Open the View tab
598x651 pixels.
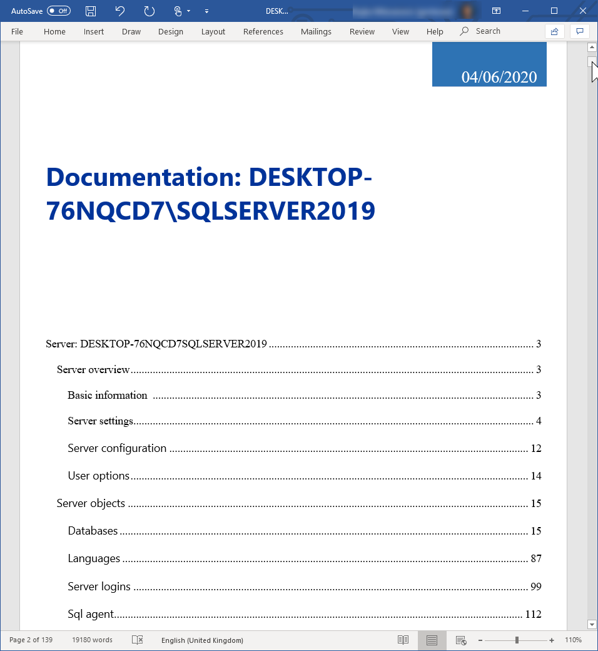[x=400, y=31]
